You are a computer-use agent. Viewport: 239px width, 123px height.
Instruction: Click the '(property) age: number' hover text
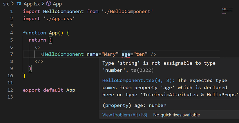[x=134, y=106]
